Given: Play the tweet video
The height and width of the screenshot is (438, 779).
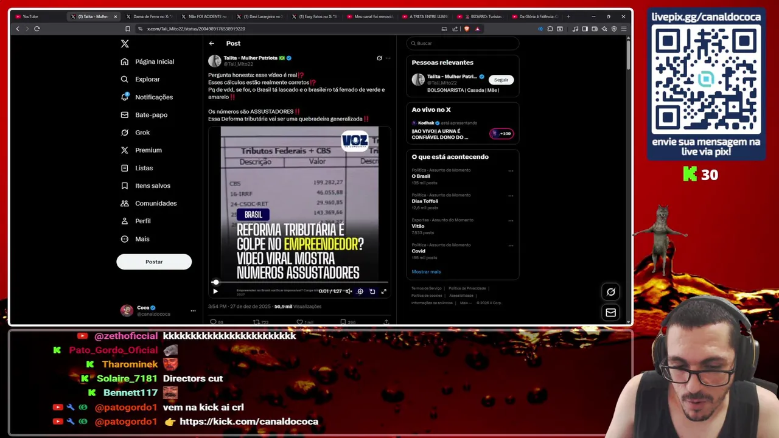Looking at the screenshot, I should tap(215, 291).
